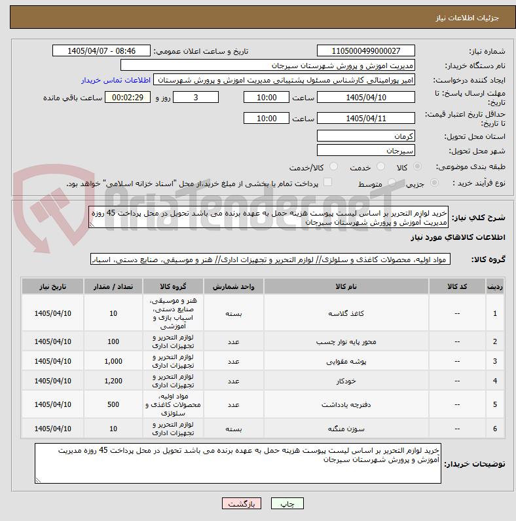Click the city field سیرجان
The height and width of the screenshot is (521, 516).
coord(366,151)
